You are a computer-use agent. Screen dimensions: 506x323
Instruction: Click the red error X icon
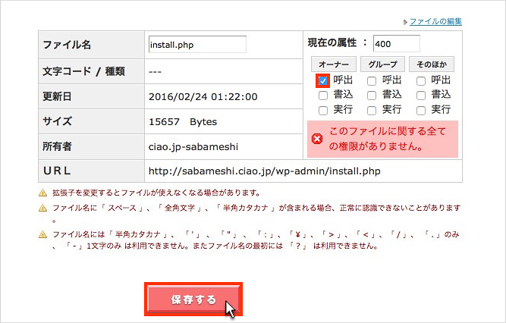click(317, 139)
